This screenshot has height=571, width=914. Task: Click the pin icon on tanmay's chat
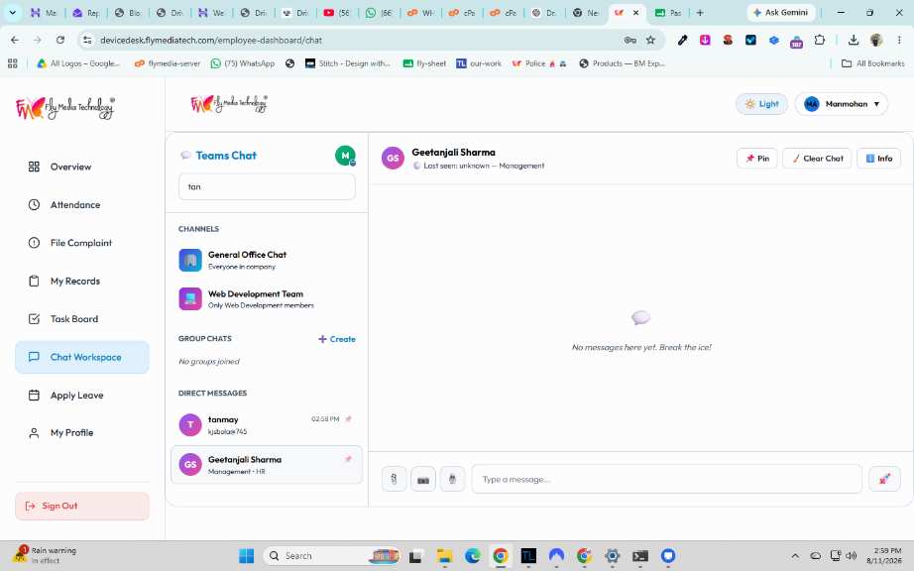click(349, 419)
